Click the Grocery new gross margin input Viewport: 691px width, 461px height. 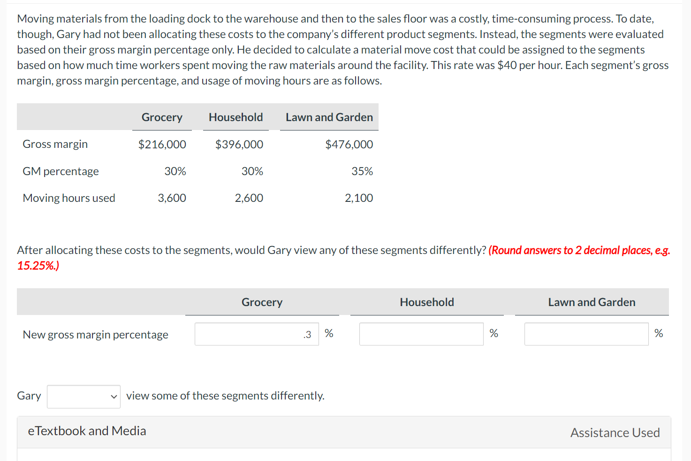point(257,334)
